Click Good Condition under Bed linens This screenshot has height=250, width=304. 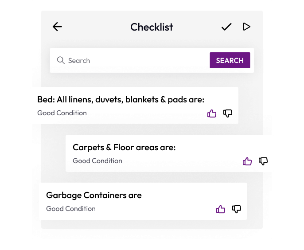[x=62, y=113]
